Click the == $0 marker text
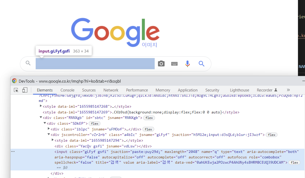Viewport: 305px width, 178px height. coord(62,168)
